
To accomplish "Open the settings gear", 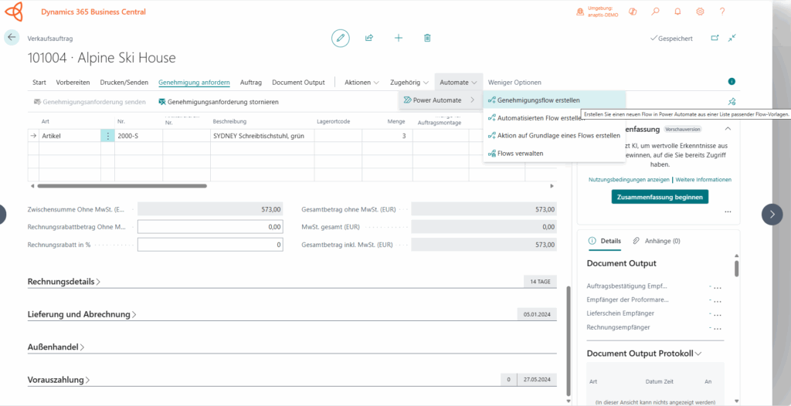I will [700, 11].
